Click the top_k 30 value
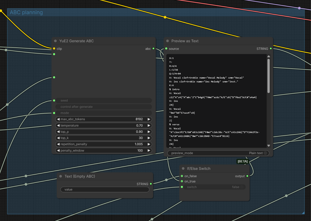This screenshot has height=221, width=311. point(141,138)
